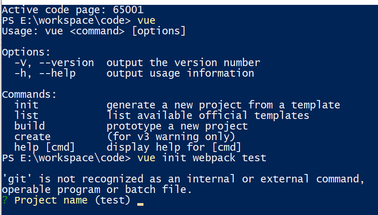The image size is (378, 215).
Task: Click the 'operable program or batch file.' line
Action: click(97, 189)
